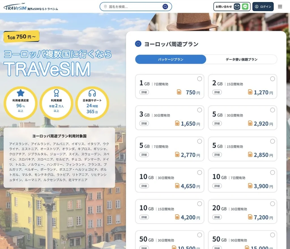
Task: Click the headphones icon for 日本語サポート
Action: click(92, 93)
